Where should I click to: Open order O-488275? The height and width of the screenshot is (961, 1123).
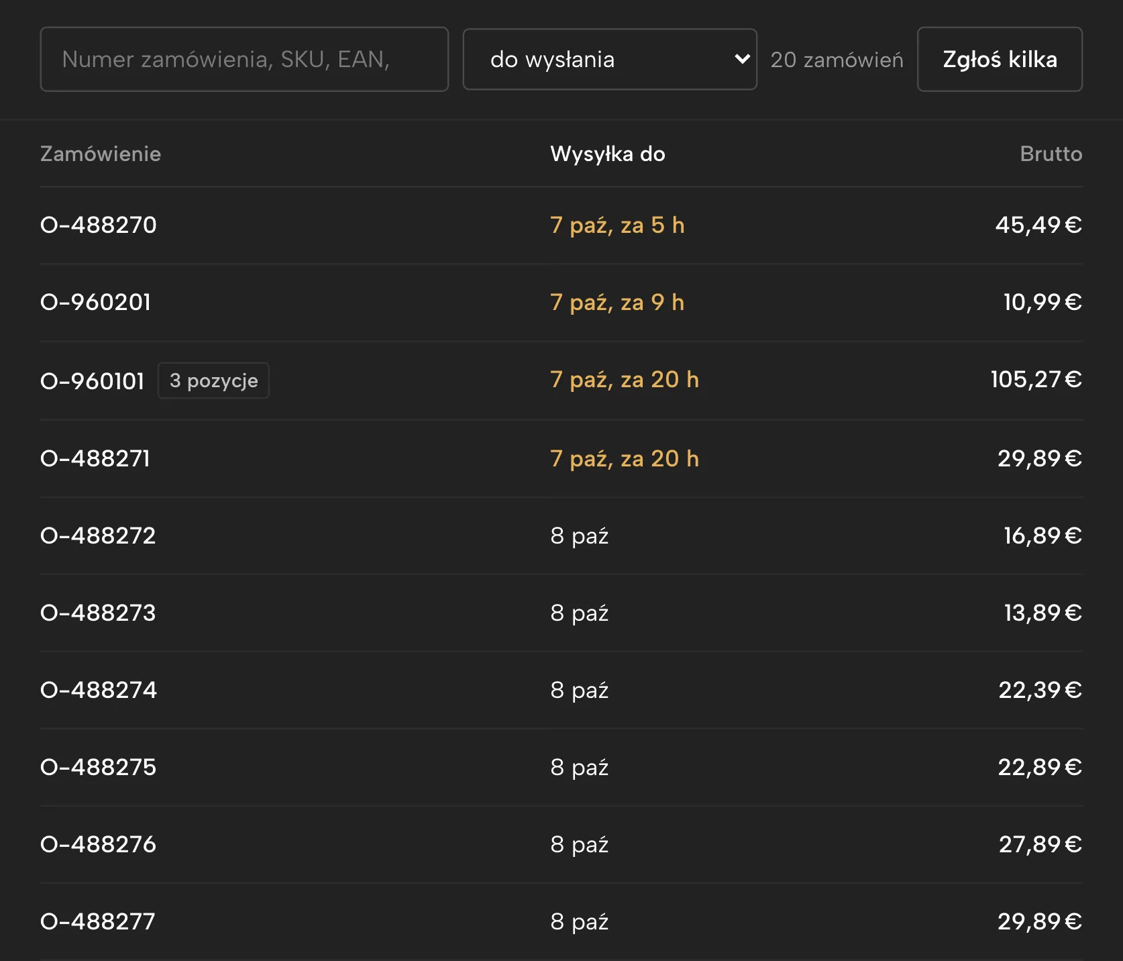tap(99, 767)
